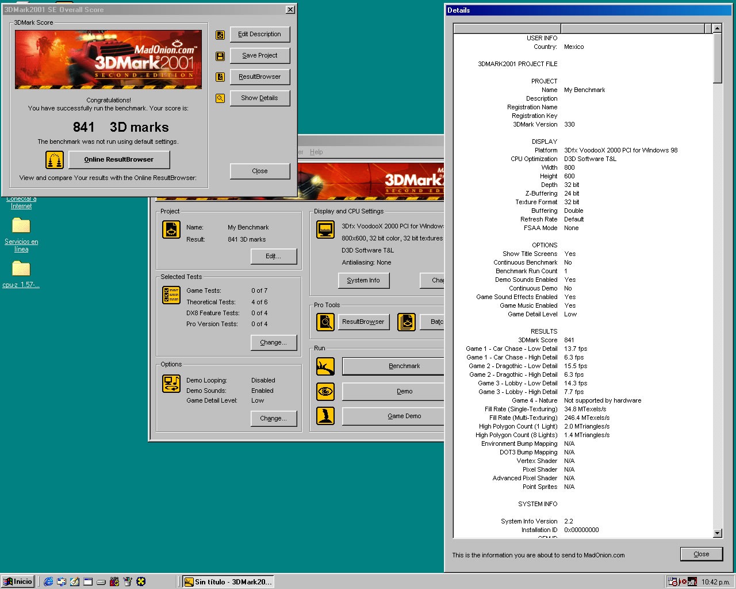Click the 3dfx tray icon

pyautogui.click(x=692, y=582)
